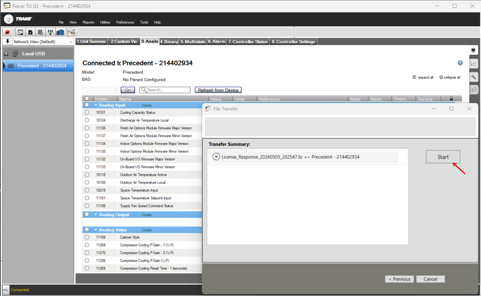This screenshot has height=296, width=481.
Task: Switch to 1.Unit Summary tab
Action: point(91,42)
